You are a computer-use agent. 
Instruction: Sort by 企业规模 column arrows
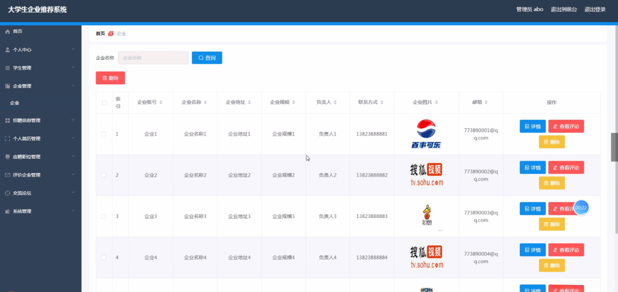point(294,103)
